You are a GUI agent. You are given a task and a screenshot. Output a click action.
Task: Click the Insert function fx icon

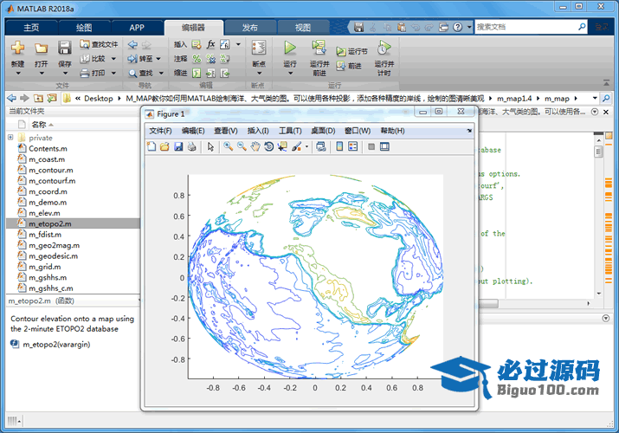[211, 44]
